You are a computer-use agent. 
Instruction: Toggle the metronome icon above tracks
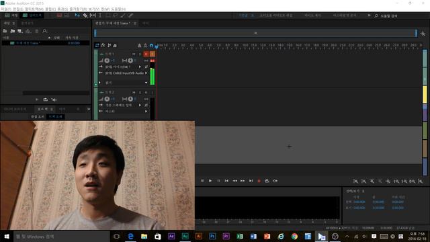(139, 45)
